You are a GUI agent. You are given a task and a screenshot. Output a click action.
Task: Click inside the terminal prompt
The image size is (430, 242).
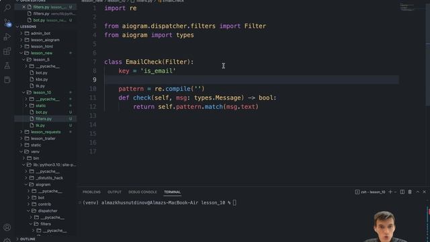pos(234,203)
